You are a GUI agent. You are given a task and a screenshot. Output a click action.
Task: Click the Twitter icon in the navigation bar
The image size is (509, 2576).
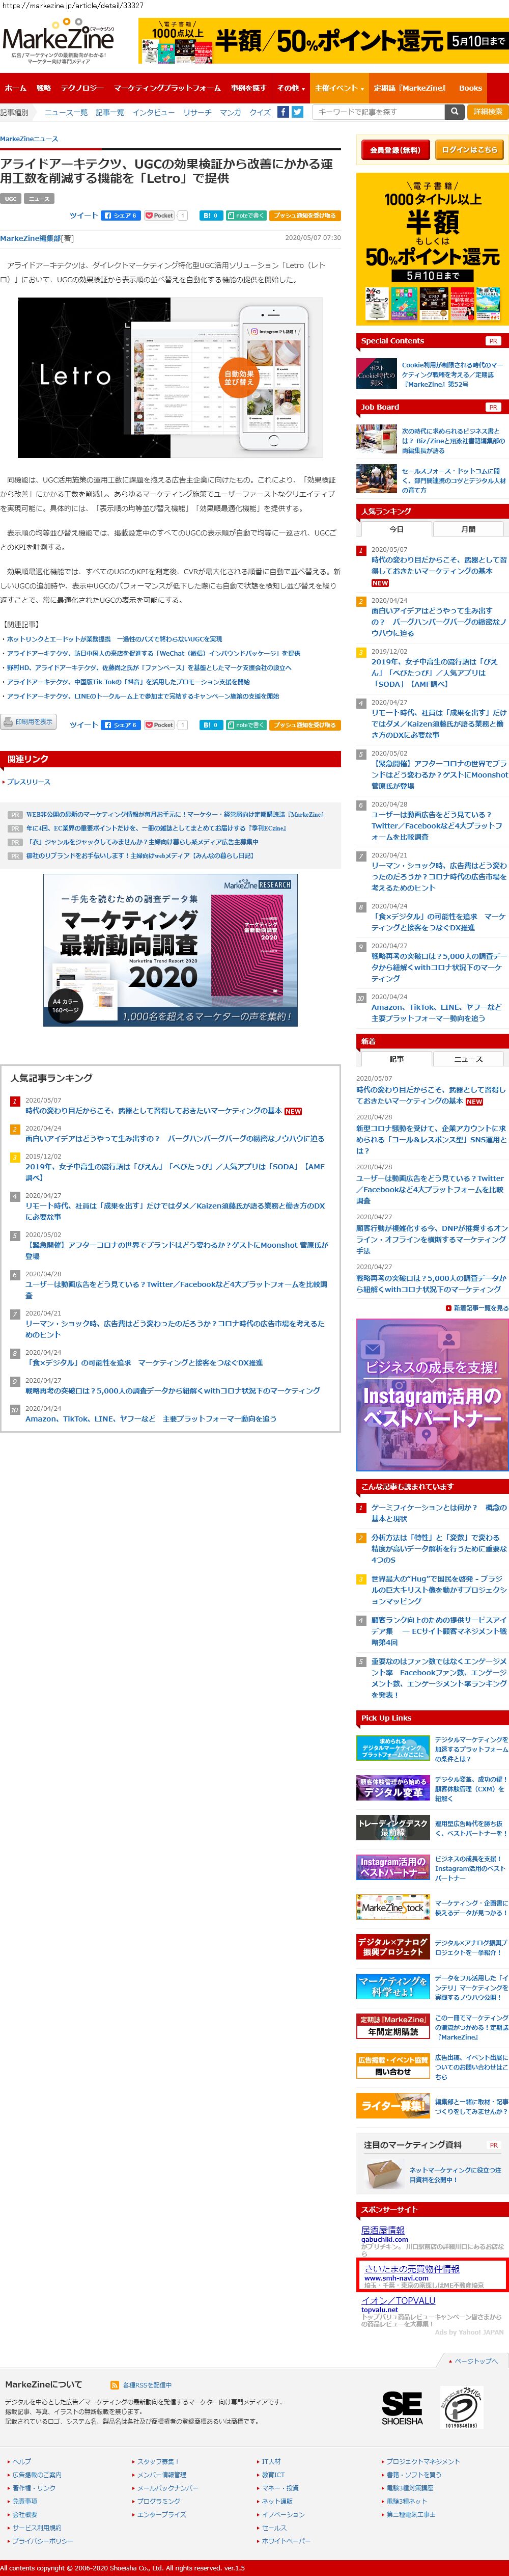[x=297, y=112]
